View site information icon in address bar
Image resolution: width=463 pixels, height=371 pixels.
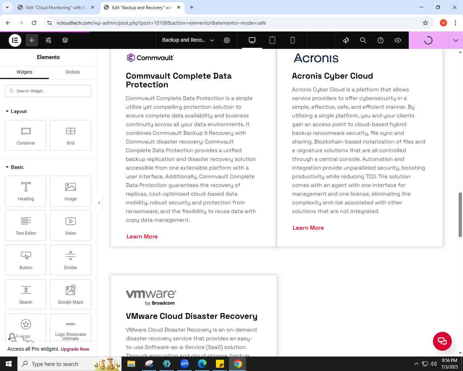pos(50,23)
